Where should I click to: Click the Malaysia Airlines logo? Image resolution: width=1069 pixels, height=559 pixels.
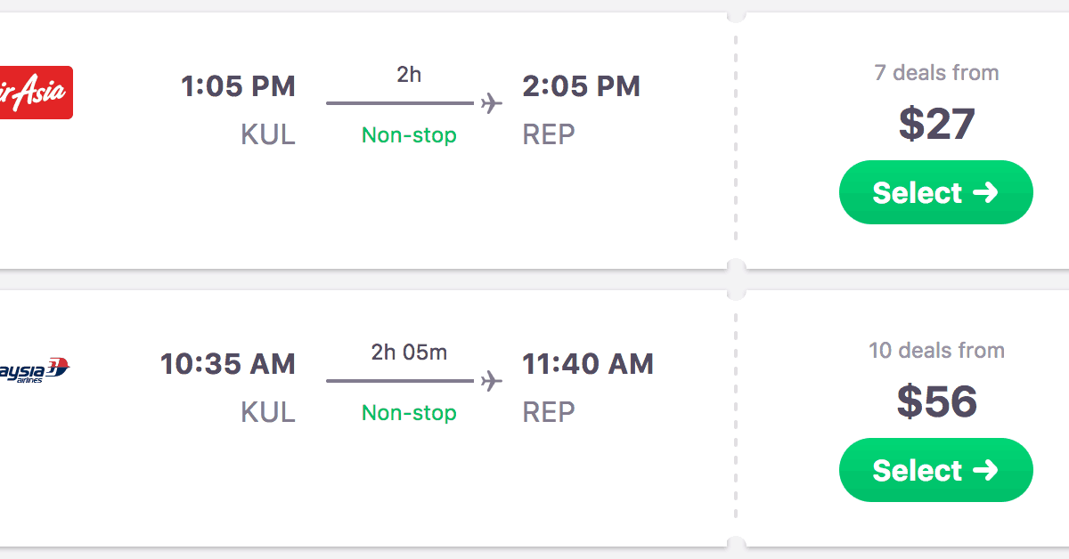(x=36, y=369)
